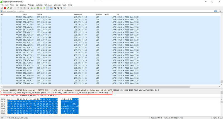The width and height of the screenshot is (223, 119).
Task: Jump to the last packet
Action: click(44, 8)
